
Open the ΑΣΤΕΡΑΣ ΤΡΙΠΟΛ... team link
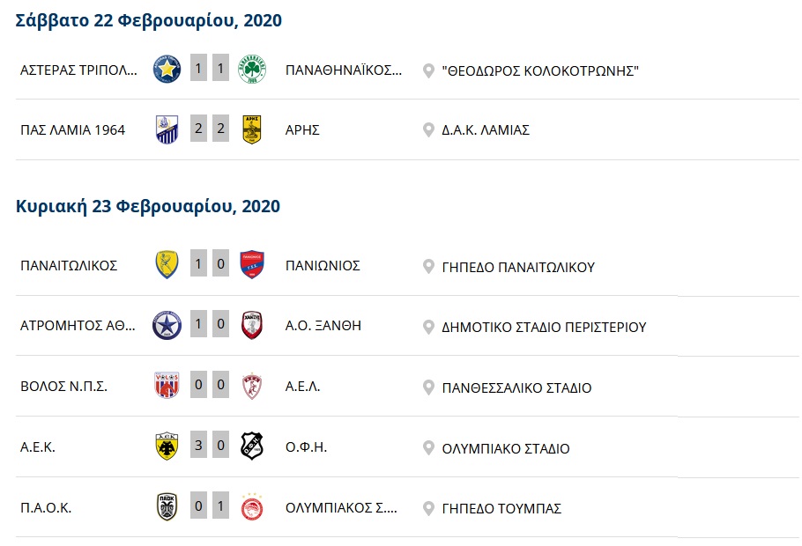click(79, 70)
